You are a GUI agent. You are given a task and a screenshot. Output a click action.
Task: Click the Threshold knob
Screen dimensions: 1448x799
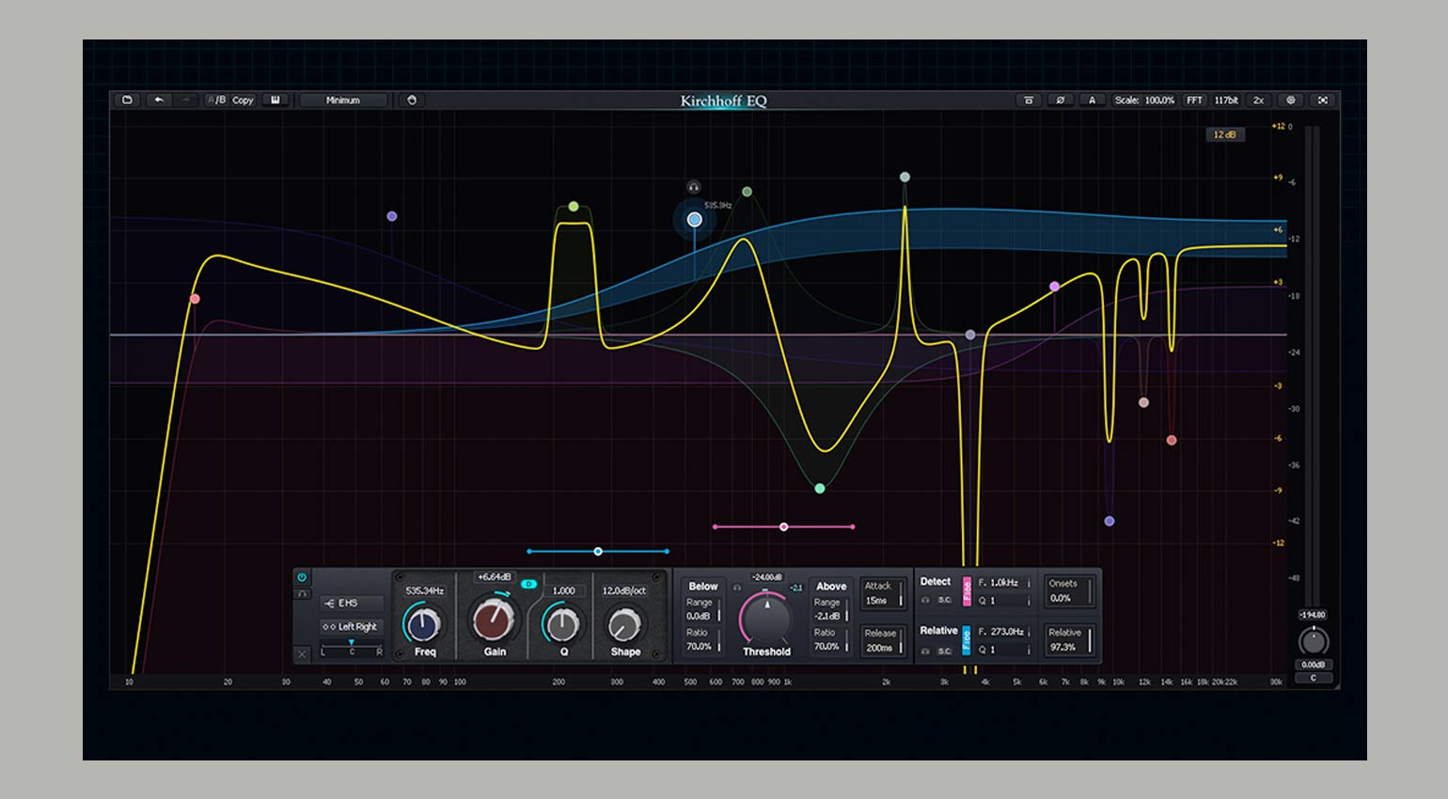[766, 618]
